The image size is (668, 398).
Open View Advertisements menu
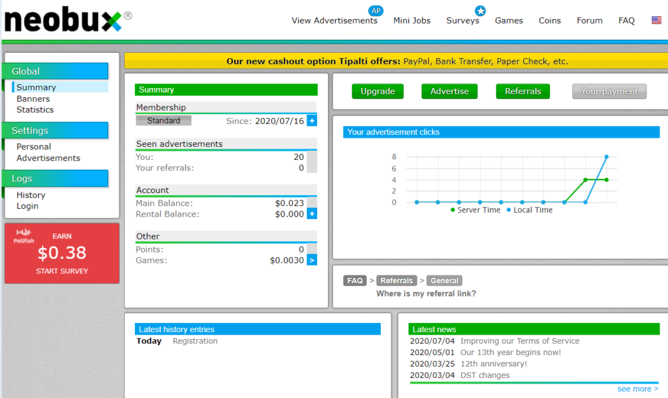(335, 20)
